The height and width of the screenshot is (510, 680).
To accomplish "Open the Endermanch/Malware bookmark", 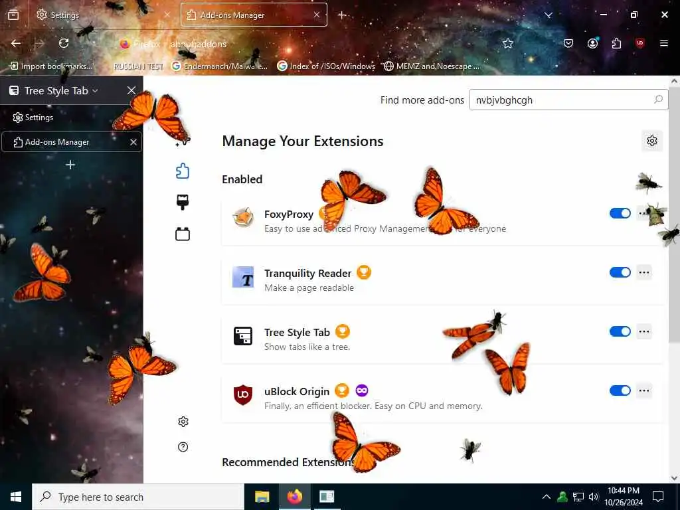I will pos(219,66).
